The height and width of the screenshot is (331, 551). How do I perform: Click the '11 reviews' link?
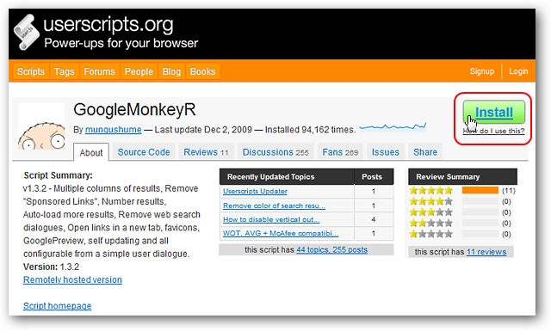click(x=486, y=252)
